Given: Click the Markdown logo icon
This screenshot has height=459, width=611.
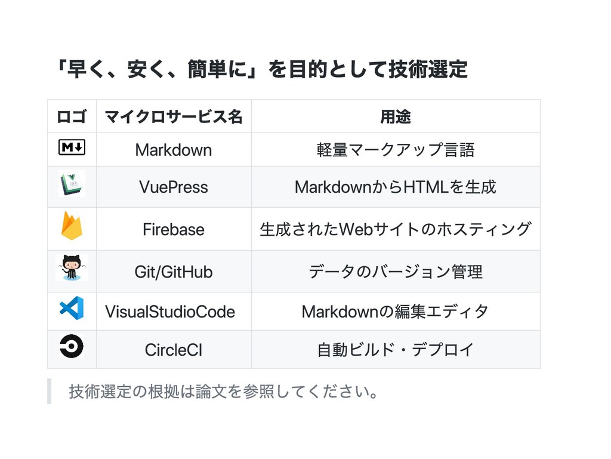Looking at the screenshot, I should click(x=72, y=147).
